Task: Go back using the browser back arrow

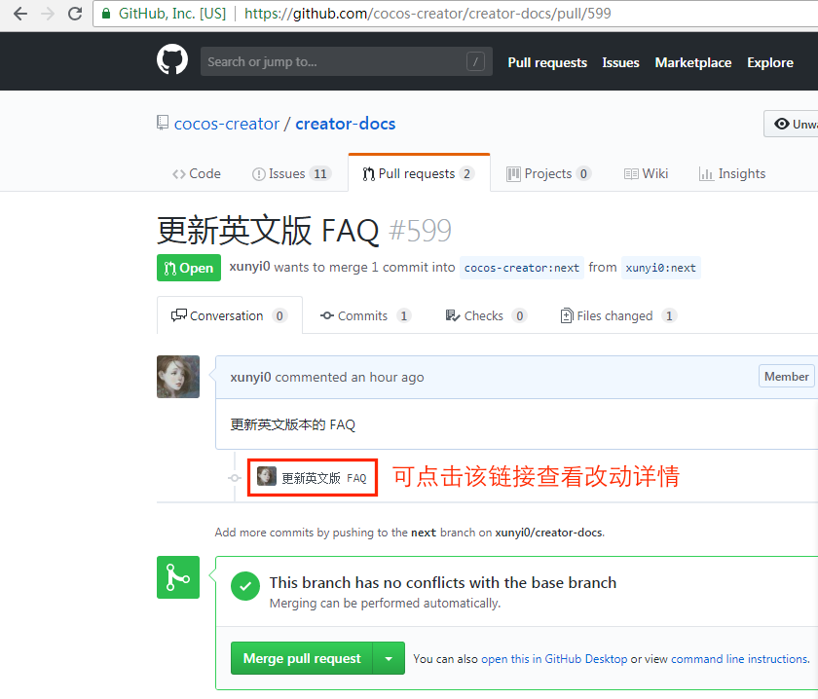Action: 20,14
